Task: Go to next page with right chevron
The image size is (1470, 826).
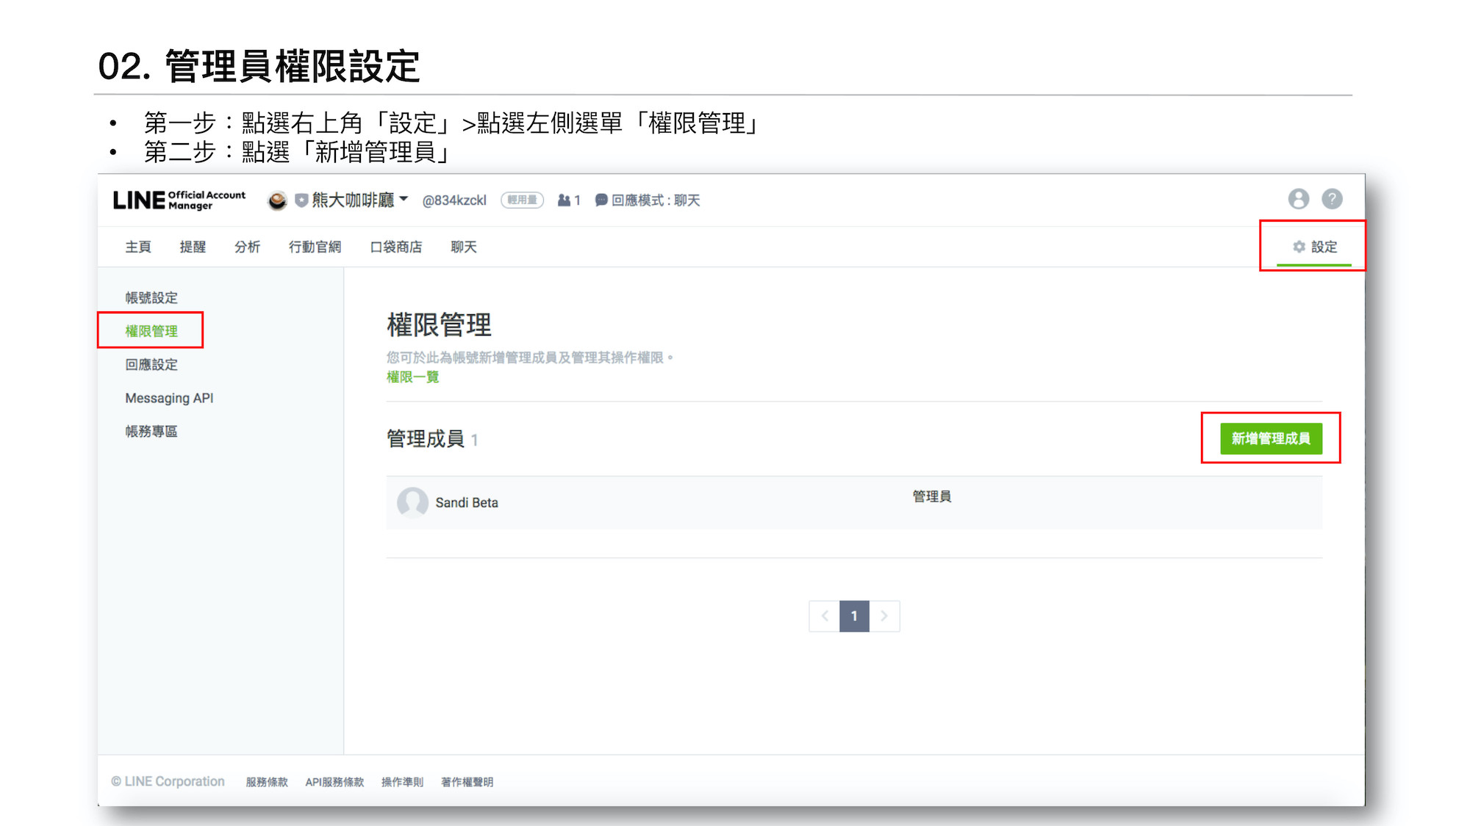Action: tap(884, 616)
